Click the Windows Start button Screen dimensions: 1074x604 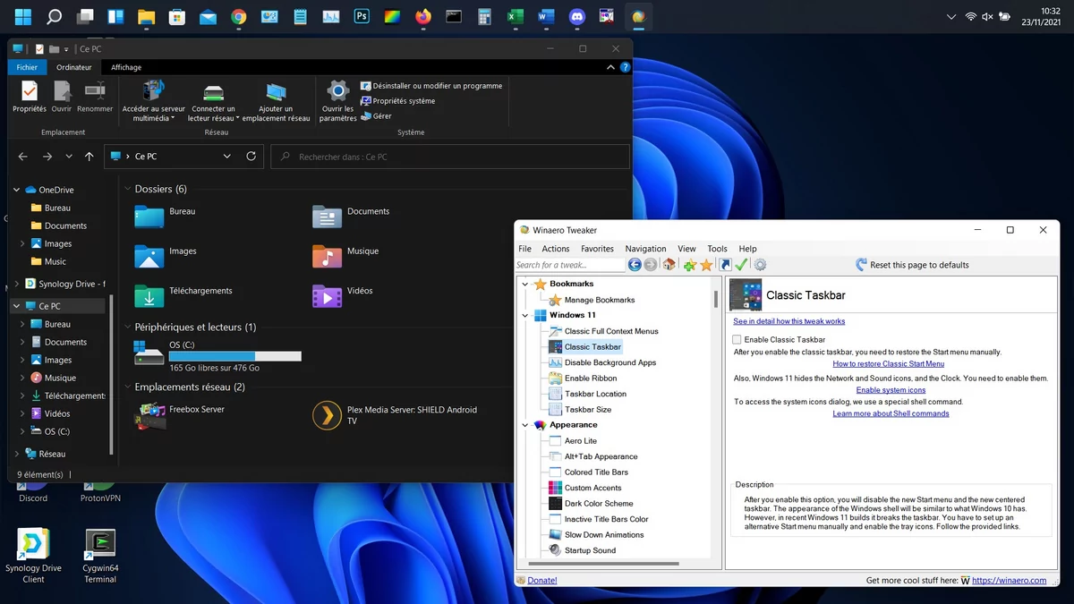23,16
